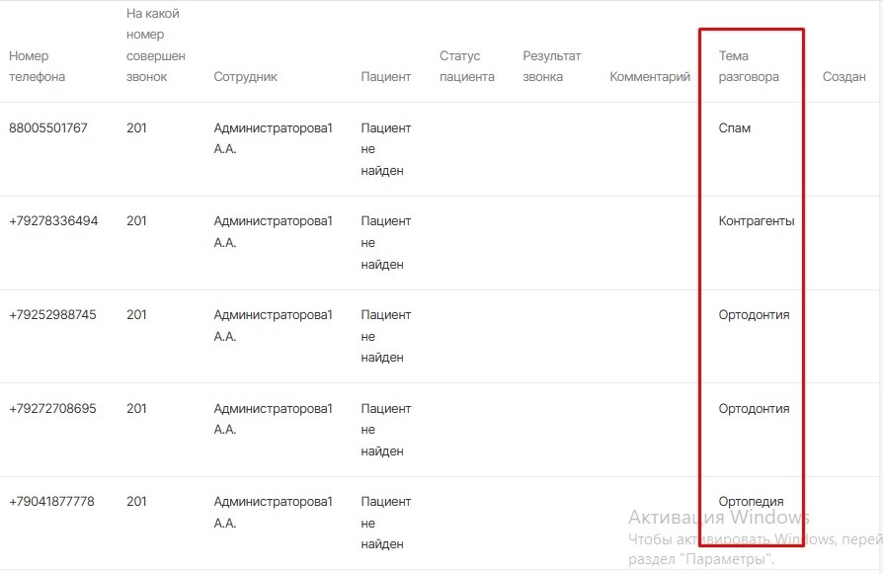This screenshot has height=574, width=883.
Task: Click the 'Создан' column header
Action: (843, 77)
